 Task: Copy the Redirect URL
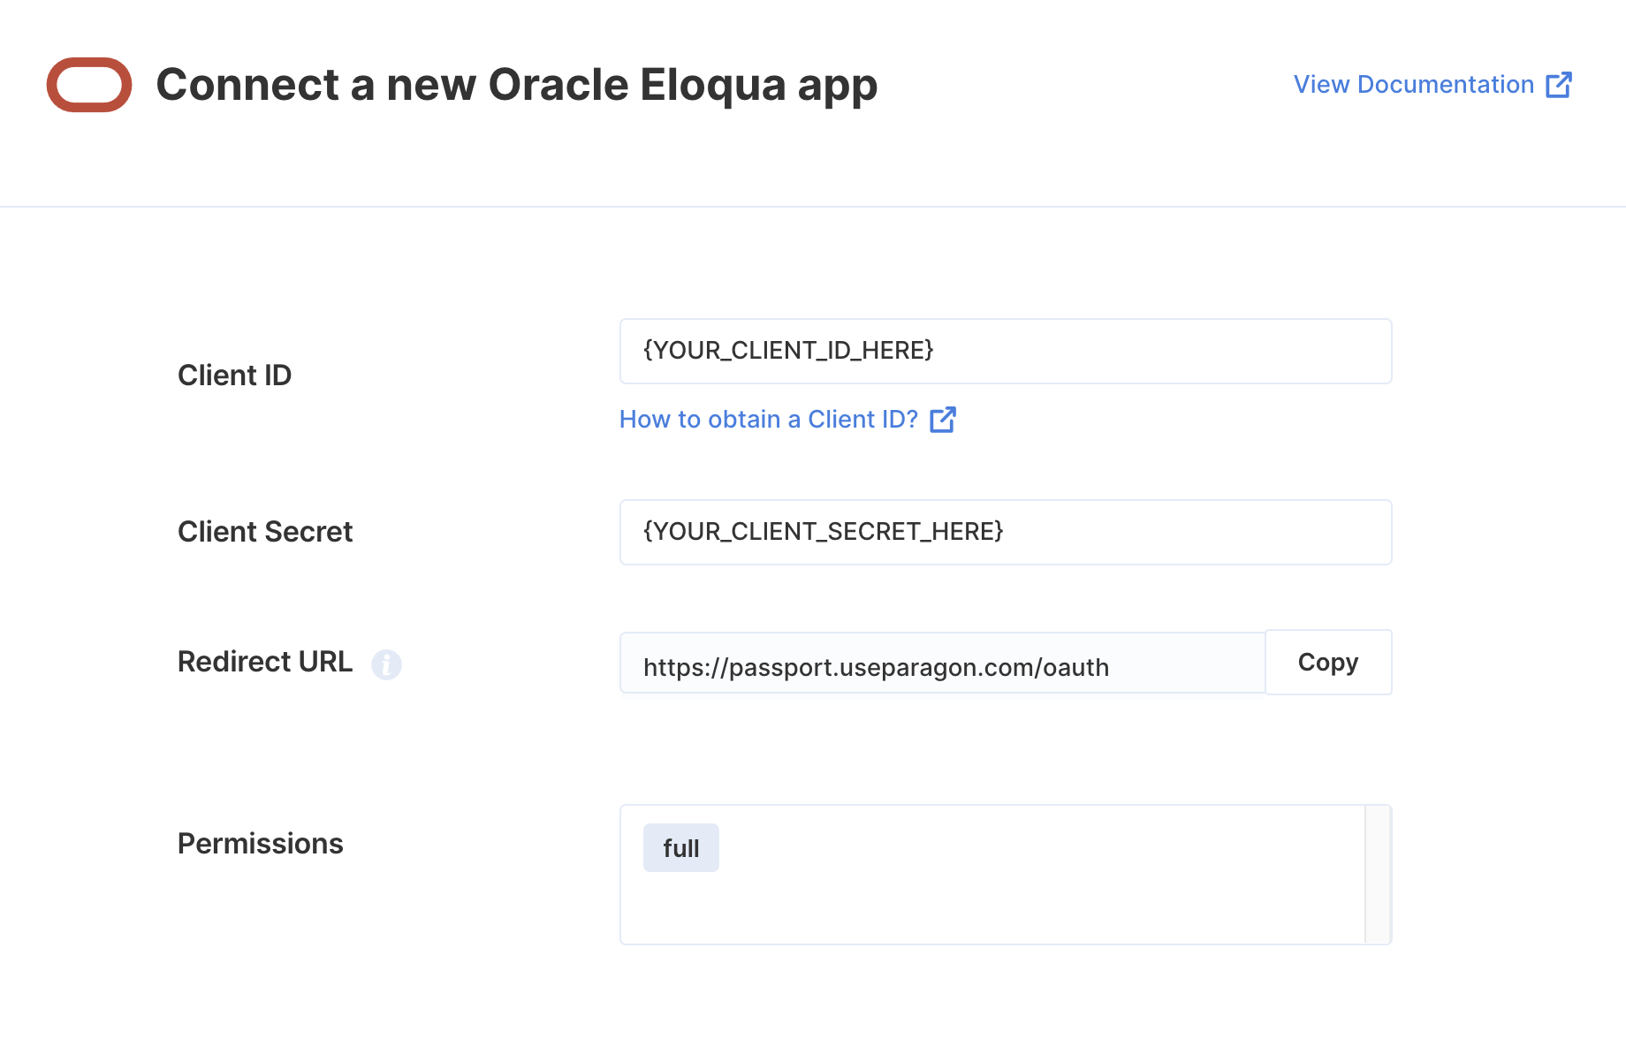point(1328,663)
